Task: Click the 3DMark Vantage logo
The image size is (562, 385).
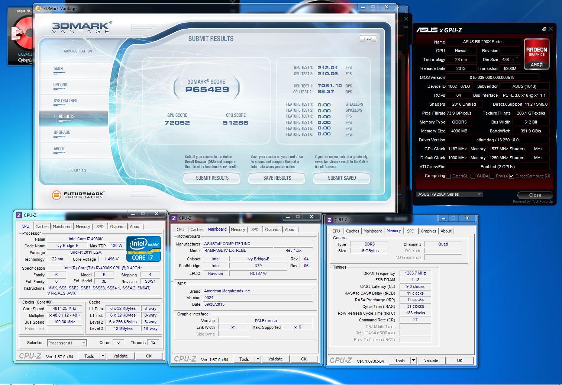Action: click(x=81, y=28)
